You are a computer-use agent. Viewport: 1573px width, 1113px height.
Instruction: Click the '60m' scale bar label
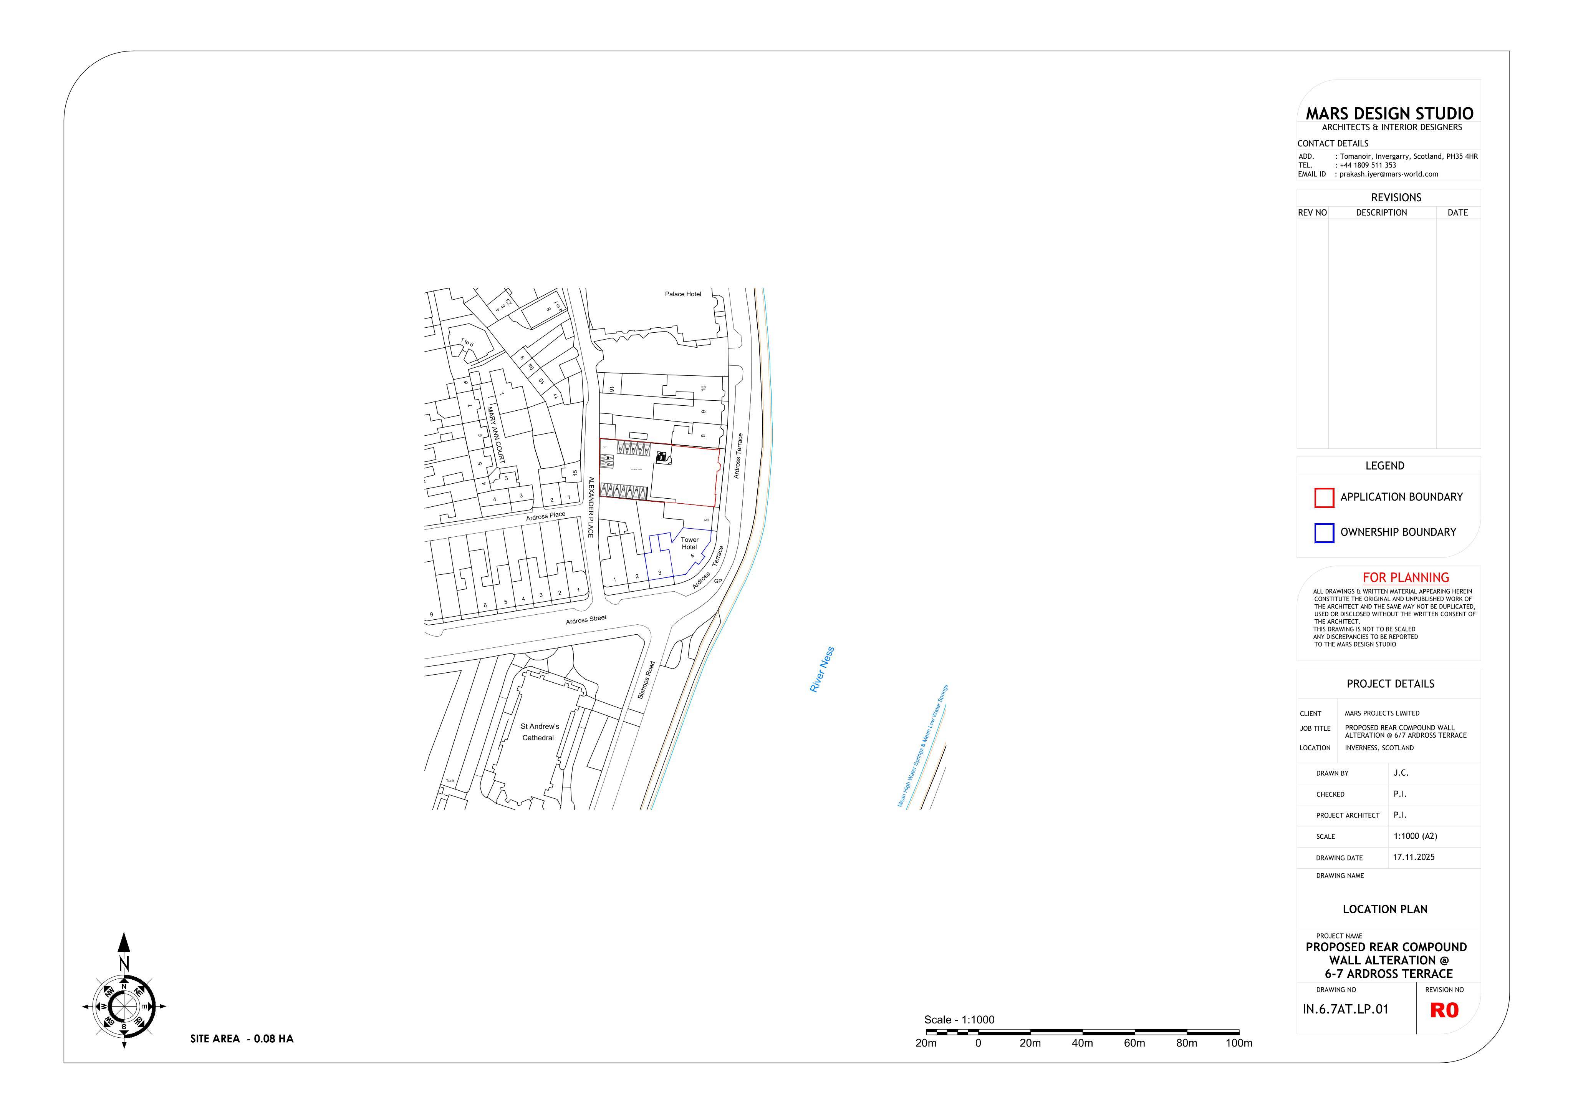coord(1134,1042)
